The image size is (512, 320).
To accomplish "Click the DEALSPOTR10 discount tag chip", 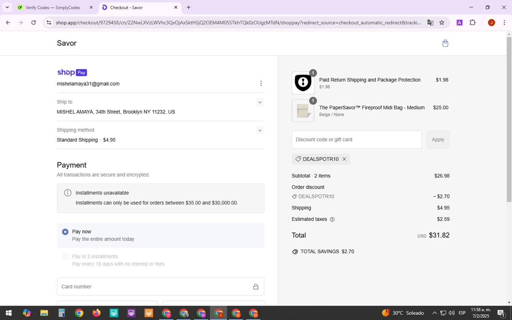I will (x=321, y=159).
